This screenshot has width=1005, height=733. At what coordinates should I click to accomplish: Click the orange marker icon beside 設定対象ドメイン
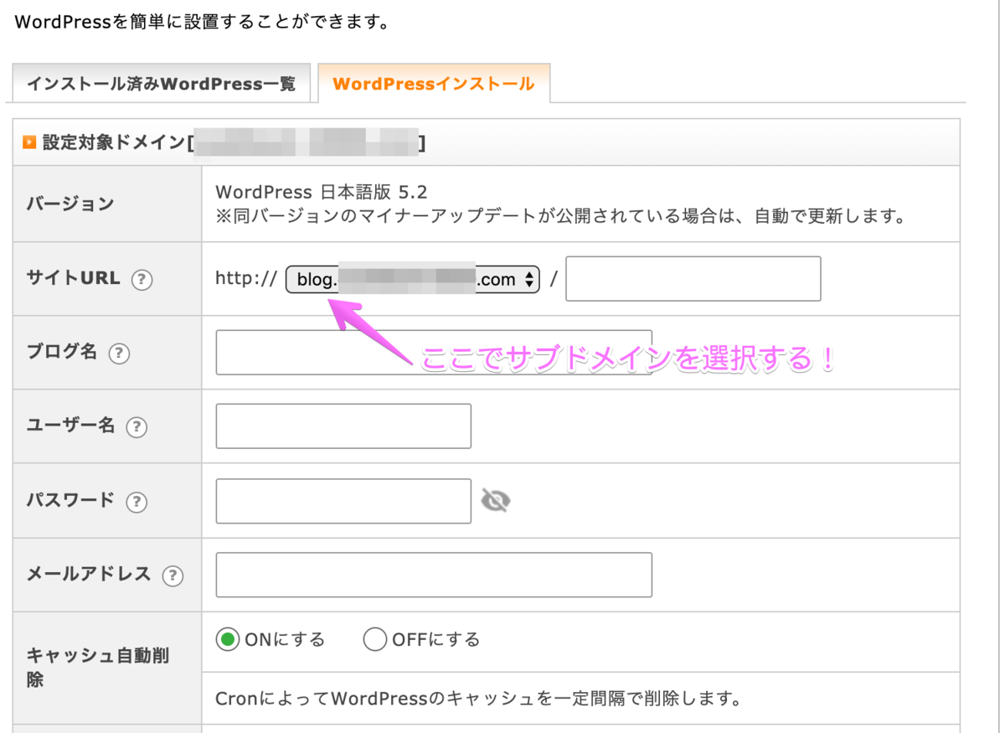(x=28, y=142)
